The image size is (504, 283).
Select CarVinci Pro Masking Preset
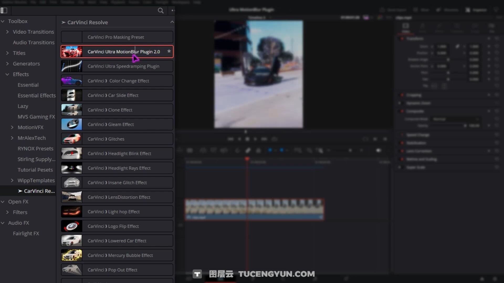[x=116, y=37]
